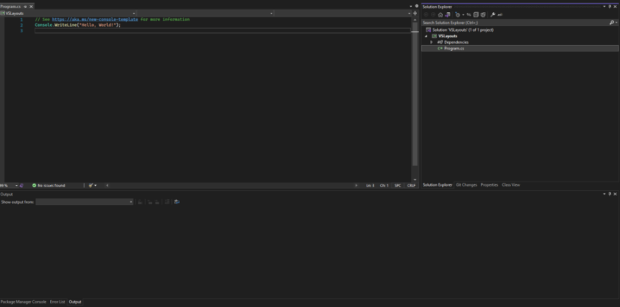
Task: Open the Pending Changes Filter clock icon
Action: pyautogui.click(x=458, y=15)
